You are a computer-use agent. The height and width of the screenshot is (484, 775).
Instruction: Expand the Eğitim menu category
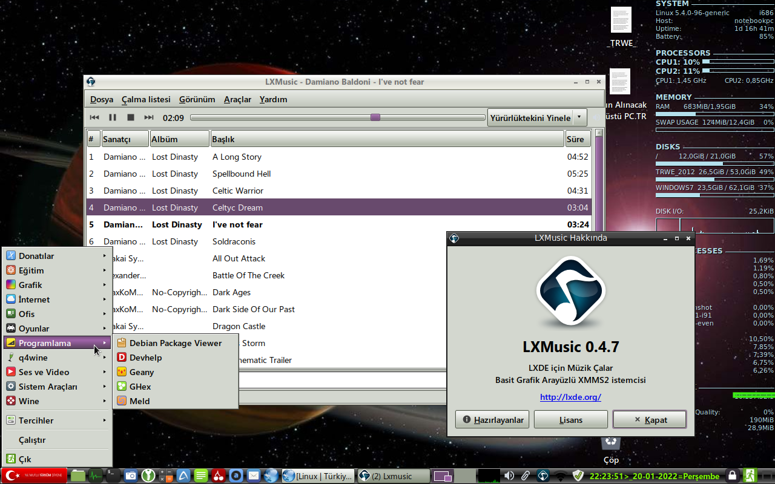pyautogui.click(x=58, y=270)
